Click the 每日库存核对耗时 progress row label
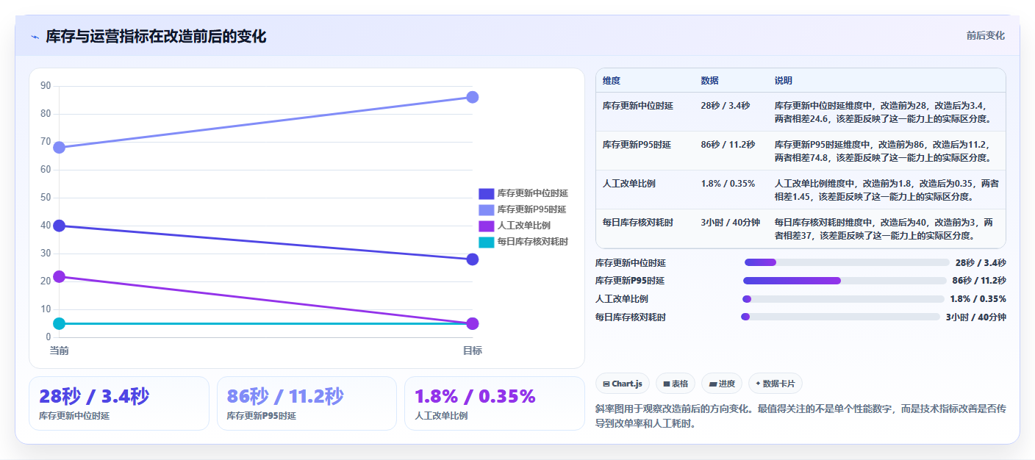This screenshot has height=460, width=1035. pyautogui.click(x=631, y=317)
